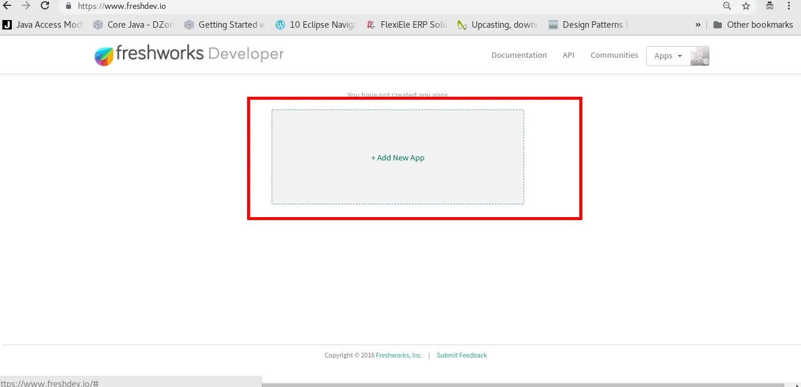Click the Copyright © 2016 footer text
This screenshot has height=387, width=801.
tap(349, 355)
